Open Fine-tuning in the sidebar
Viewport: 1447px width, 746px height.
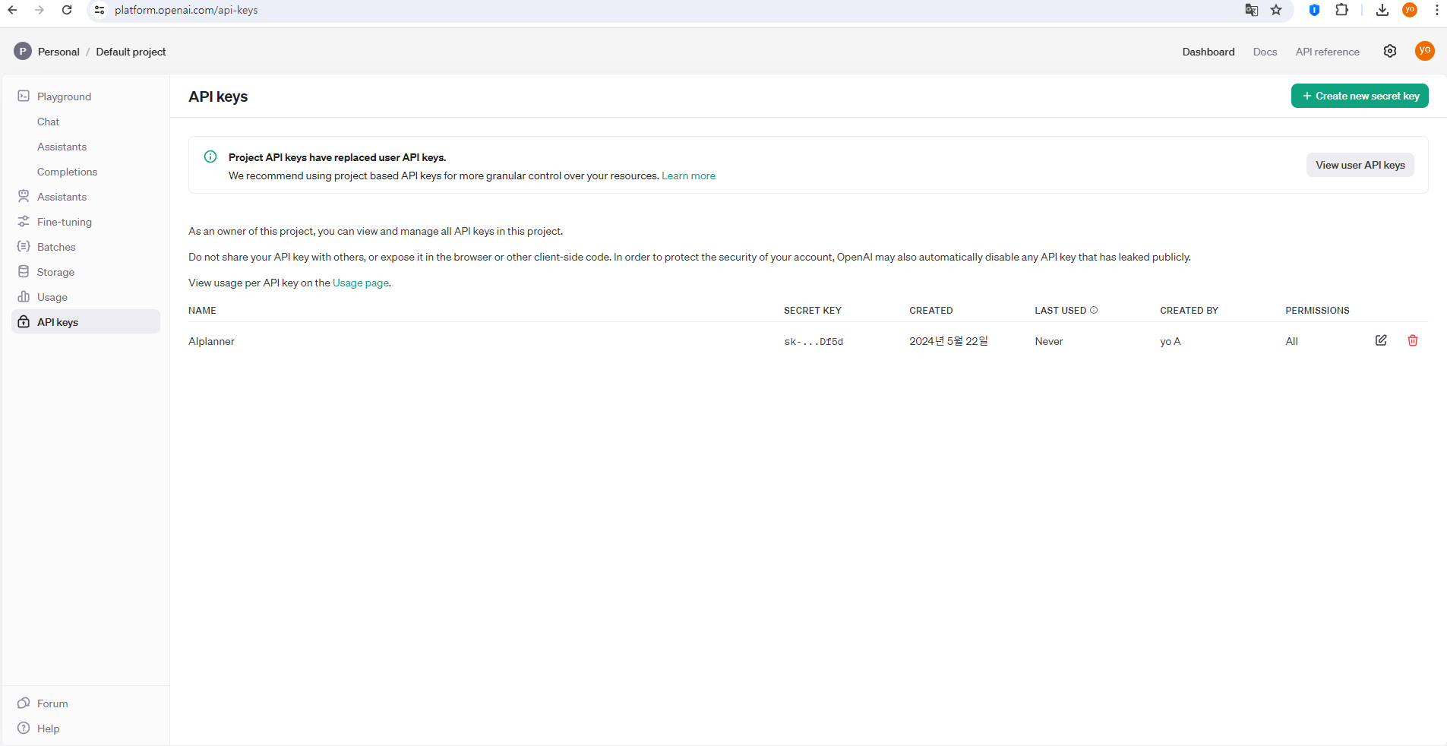tap(65, 222)
